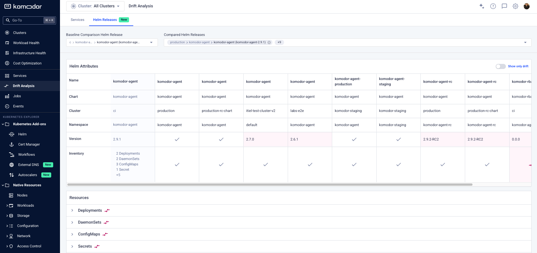
Task: Click the 2.7.0 version cell
Action: pyautogui.click(x=266, y=139)
